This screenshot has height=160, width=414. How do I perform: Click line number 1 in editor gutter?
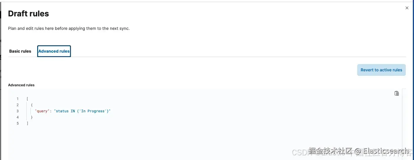click(x=18, y=99)
